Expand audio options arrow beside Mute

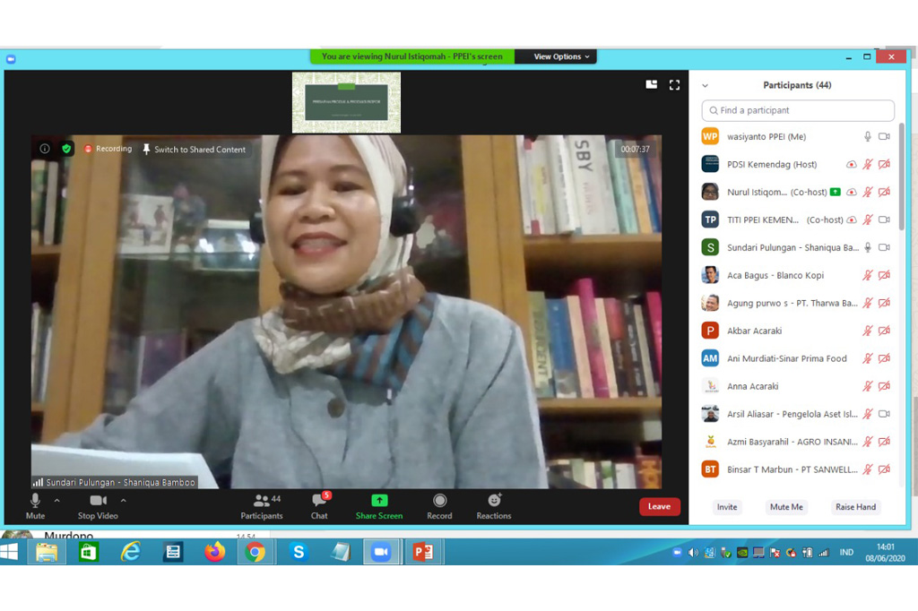57,501
